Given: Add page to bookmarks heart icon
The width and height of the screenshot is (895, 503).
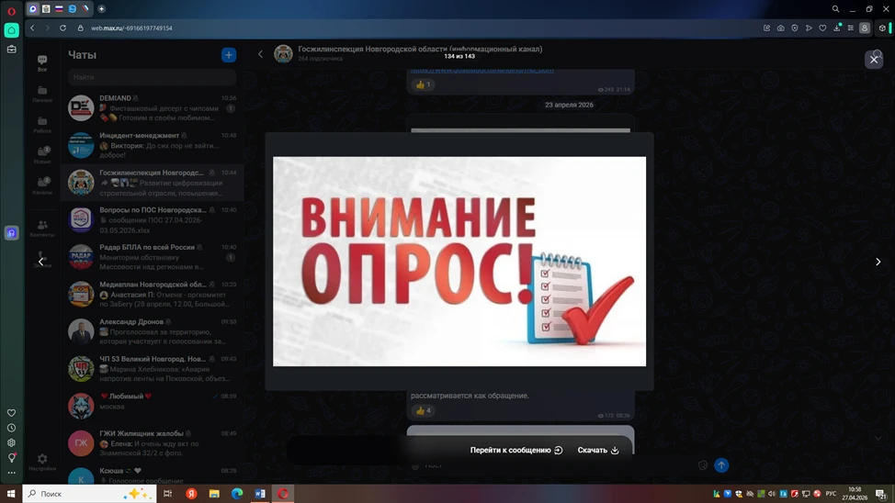Looking at the screenshot, I should click(822, 28).
